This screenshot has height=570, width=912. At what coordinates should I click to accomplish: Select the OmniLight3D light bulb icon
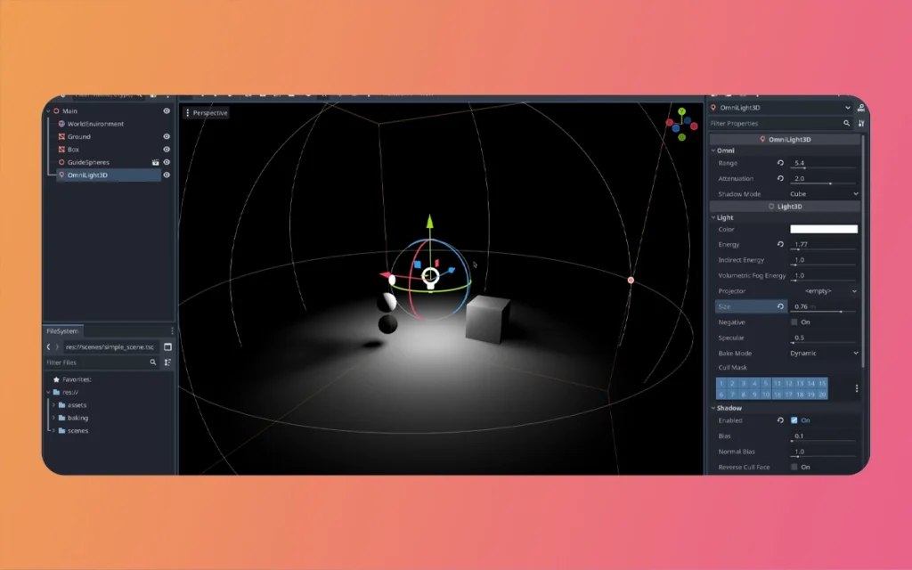(x=62, y=175)
